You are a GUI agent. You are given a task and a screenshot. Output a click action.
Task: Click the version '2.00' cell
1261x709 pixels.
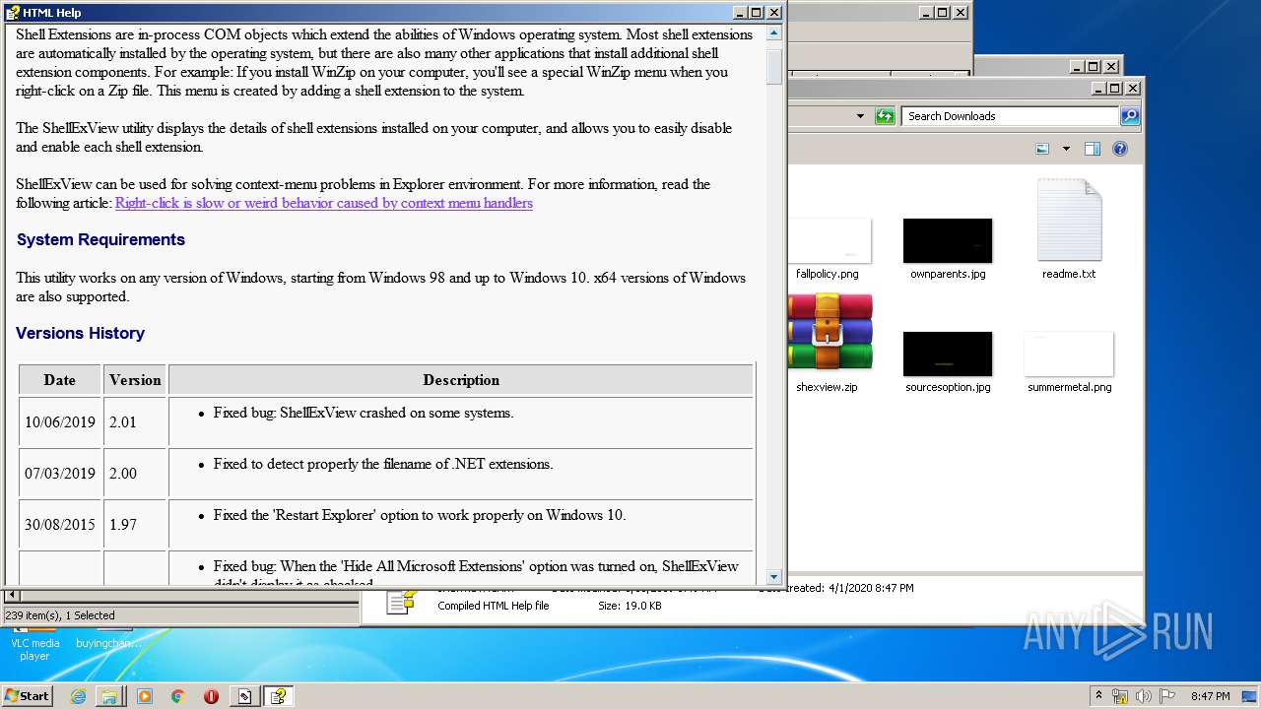click(x=135, y=474)
